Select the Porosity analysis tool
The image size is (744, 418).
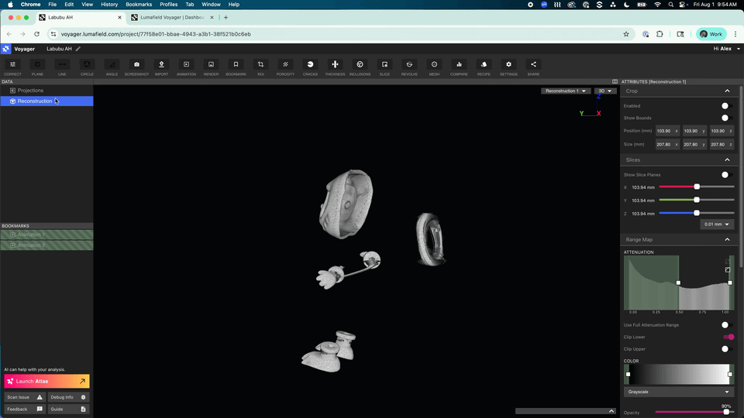tap(285, 67)
